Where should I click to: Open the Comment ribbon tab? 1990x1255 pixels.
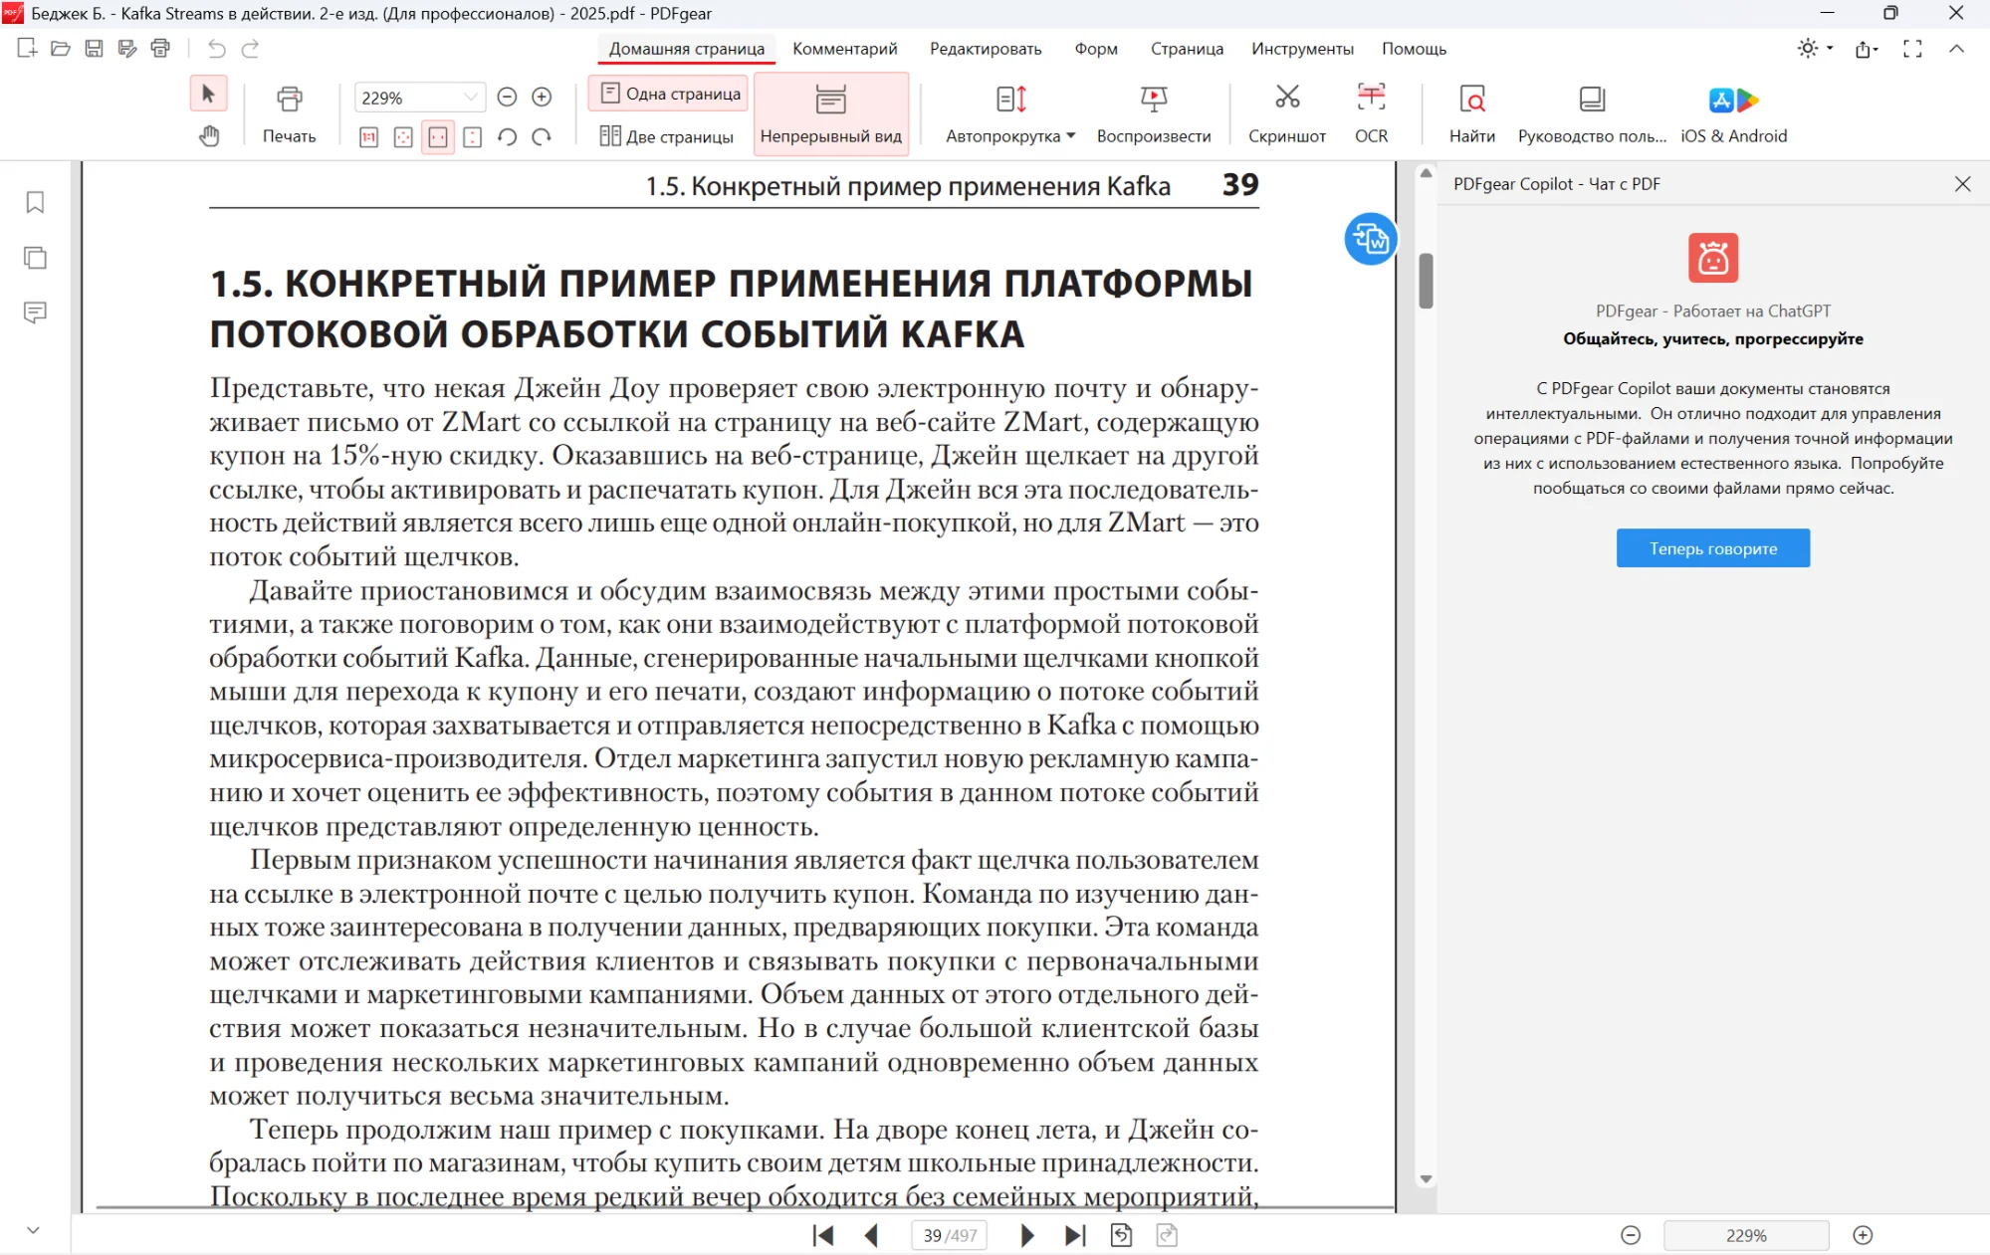[844, 49]
